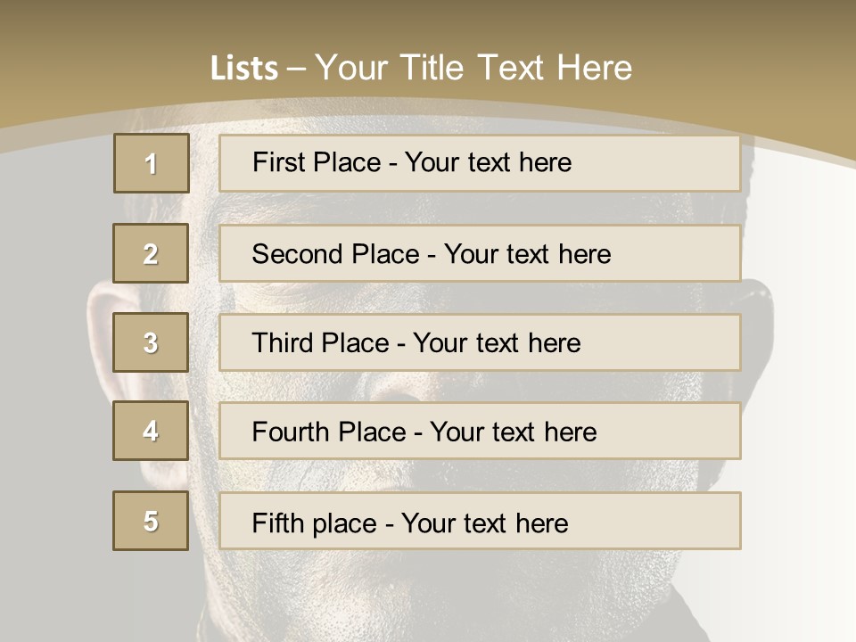Select the word 'Third' in the list
This screenshot has width=856, height=642.
[284, 343]
